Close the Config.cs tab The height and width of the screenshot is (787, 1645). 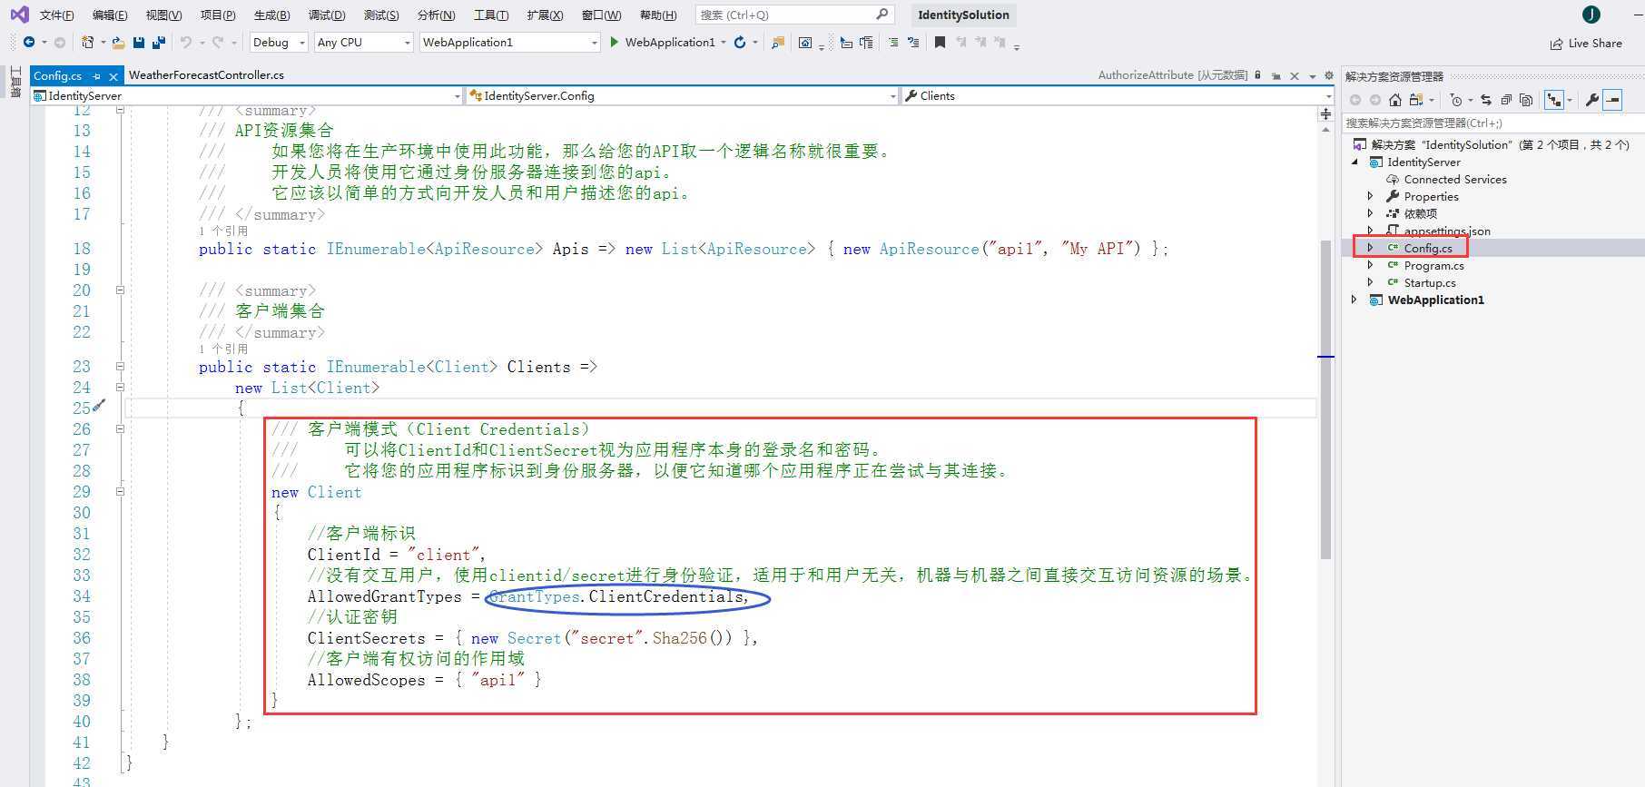pyautogui.click(x=113, y=76)
